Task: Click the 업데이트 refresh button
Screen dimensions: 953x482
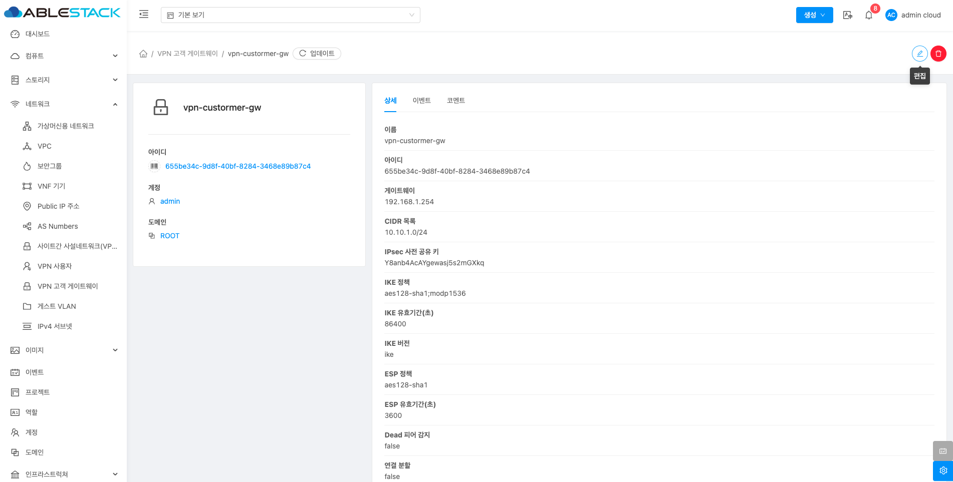Action: (x=317, y=54)
